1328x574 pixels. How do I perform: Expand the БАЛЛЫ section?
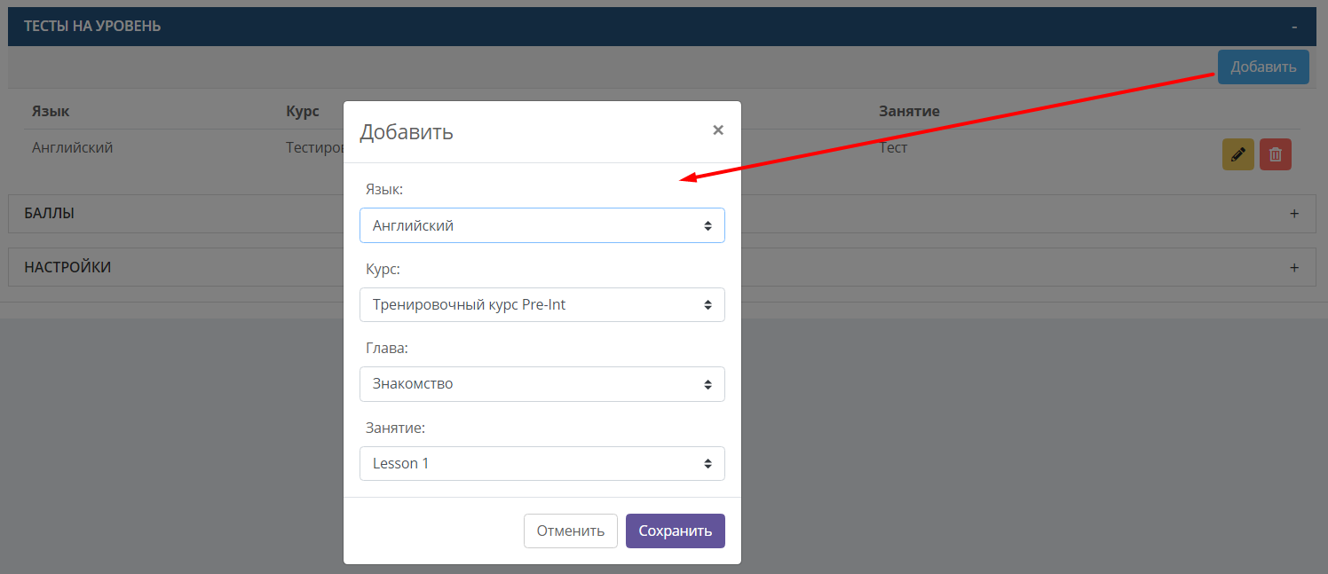tap(662, 214)
